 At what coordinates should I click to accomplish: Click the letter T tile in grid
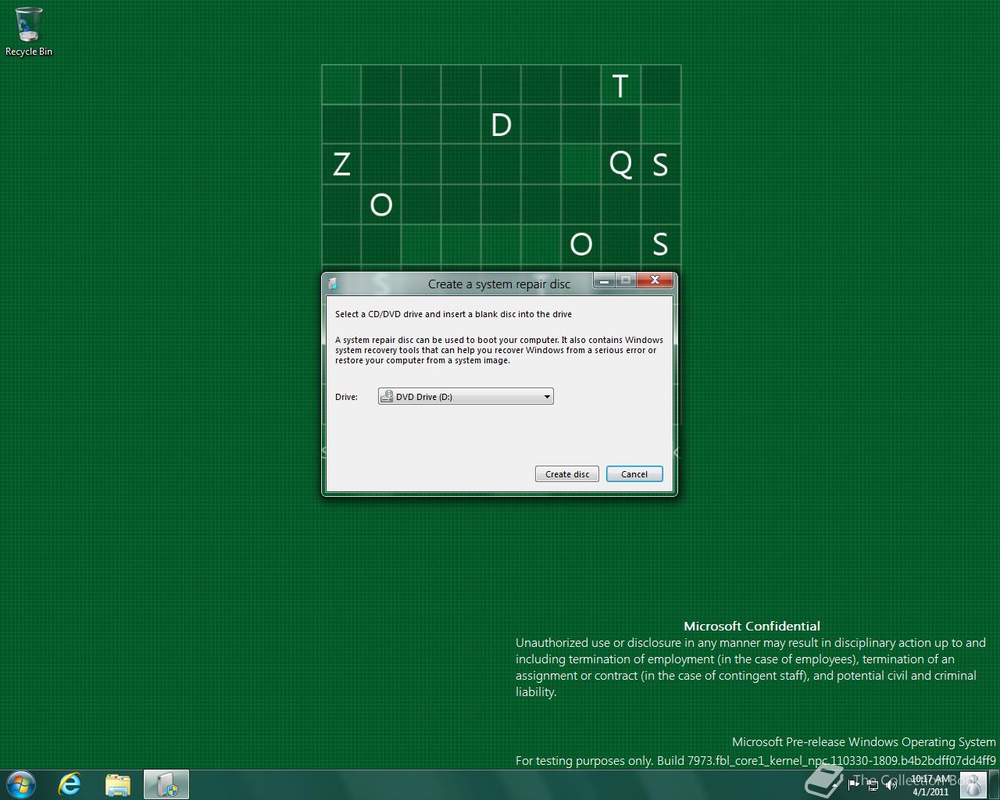[620, 85]
